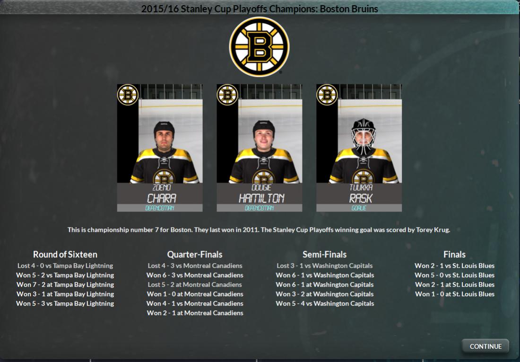Click Lost 5 - 2 at Montreal Canadiens

coord(195,284)
